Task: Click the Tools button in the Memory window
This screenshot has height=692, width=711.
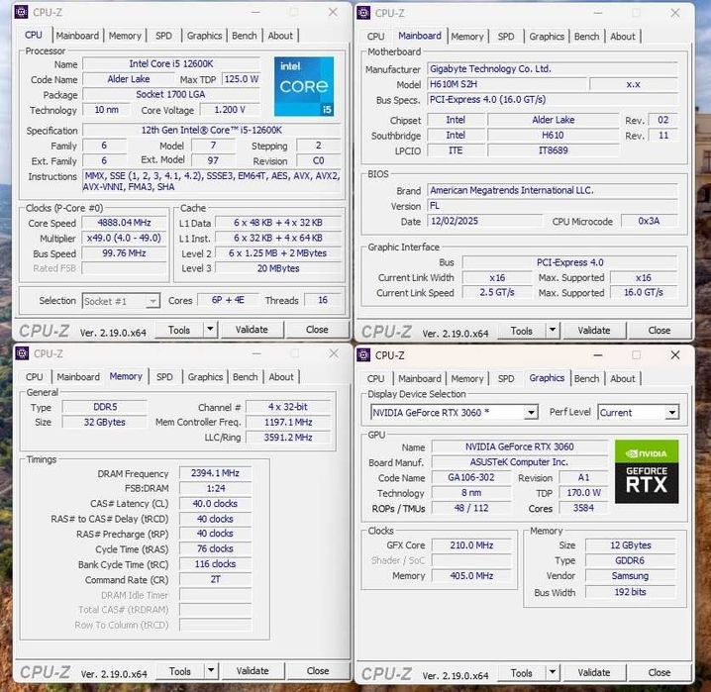Action: tap(180, 670)
